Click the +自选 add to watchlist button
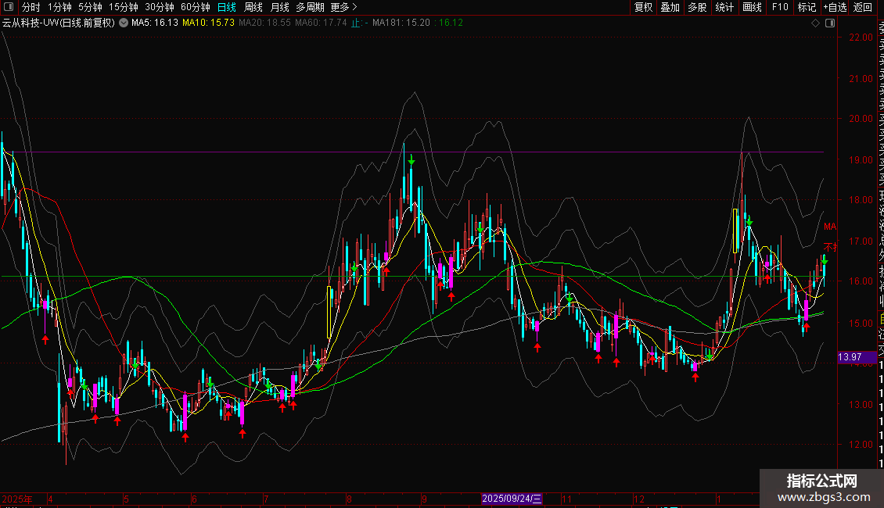Viewport: 884px width, 508px height. click(x=834, y=7)
